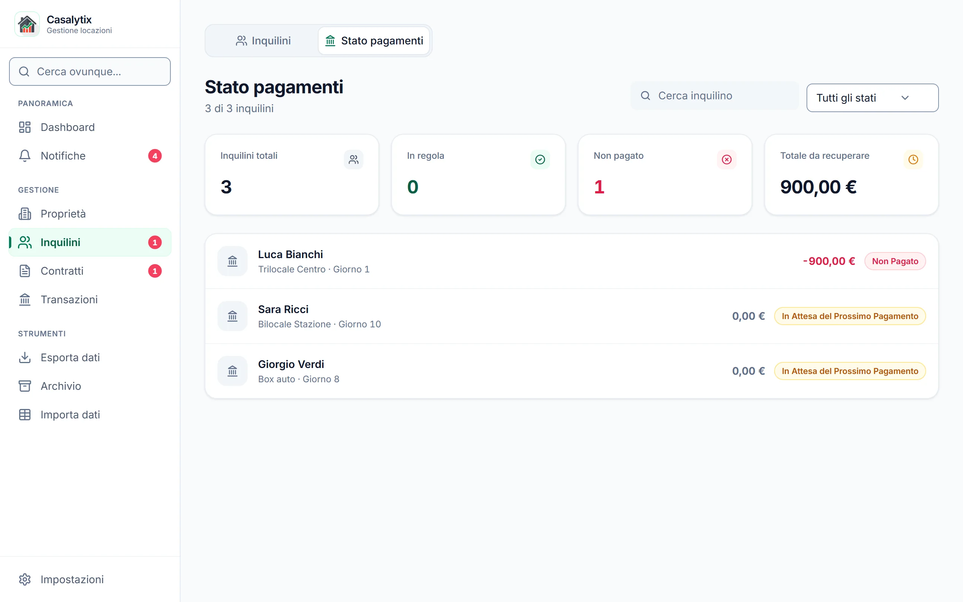Select the Giorgio Verdi tenant name
Screen dimensions: 963x602
[x=291, y=364]
